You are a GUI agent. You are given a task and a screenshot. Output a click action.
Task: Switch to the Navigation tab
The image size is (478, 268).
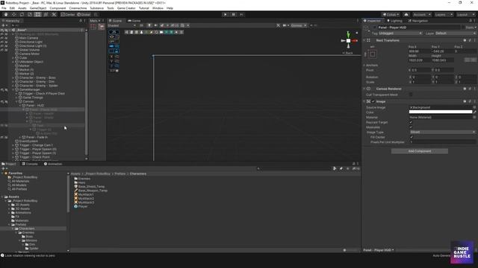tap(418, 21)
